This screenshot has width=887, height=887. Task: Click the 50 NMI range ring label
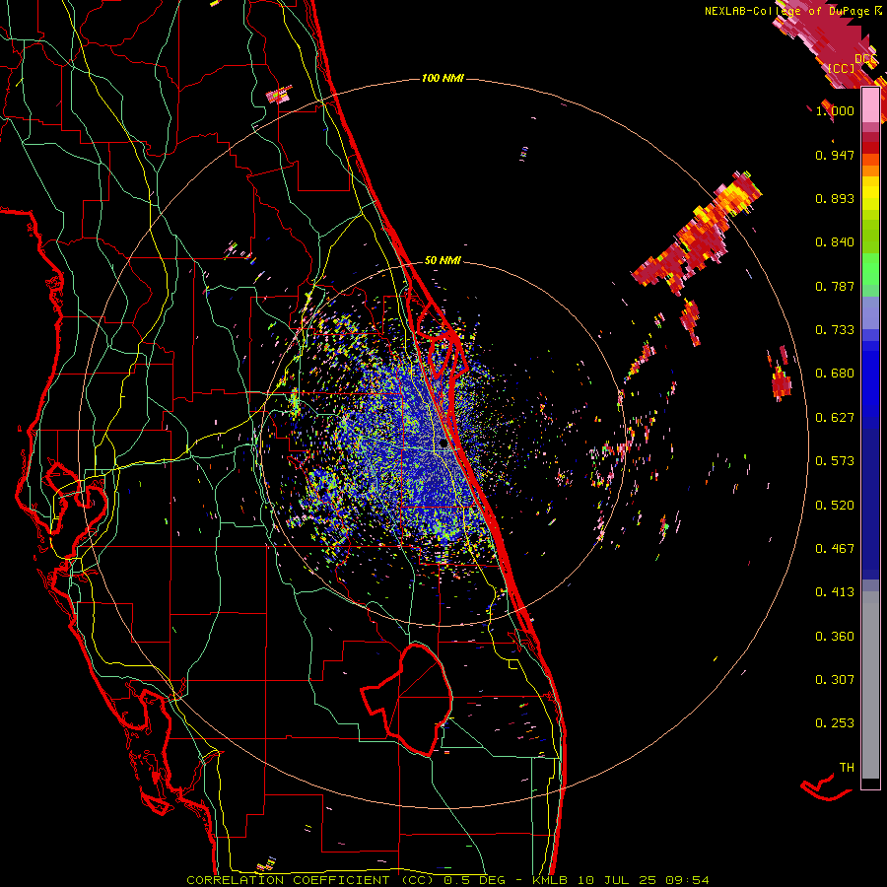point(443,260)
